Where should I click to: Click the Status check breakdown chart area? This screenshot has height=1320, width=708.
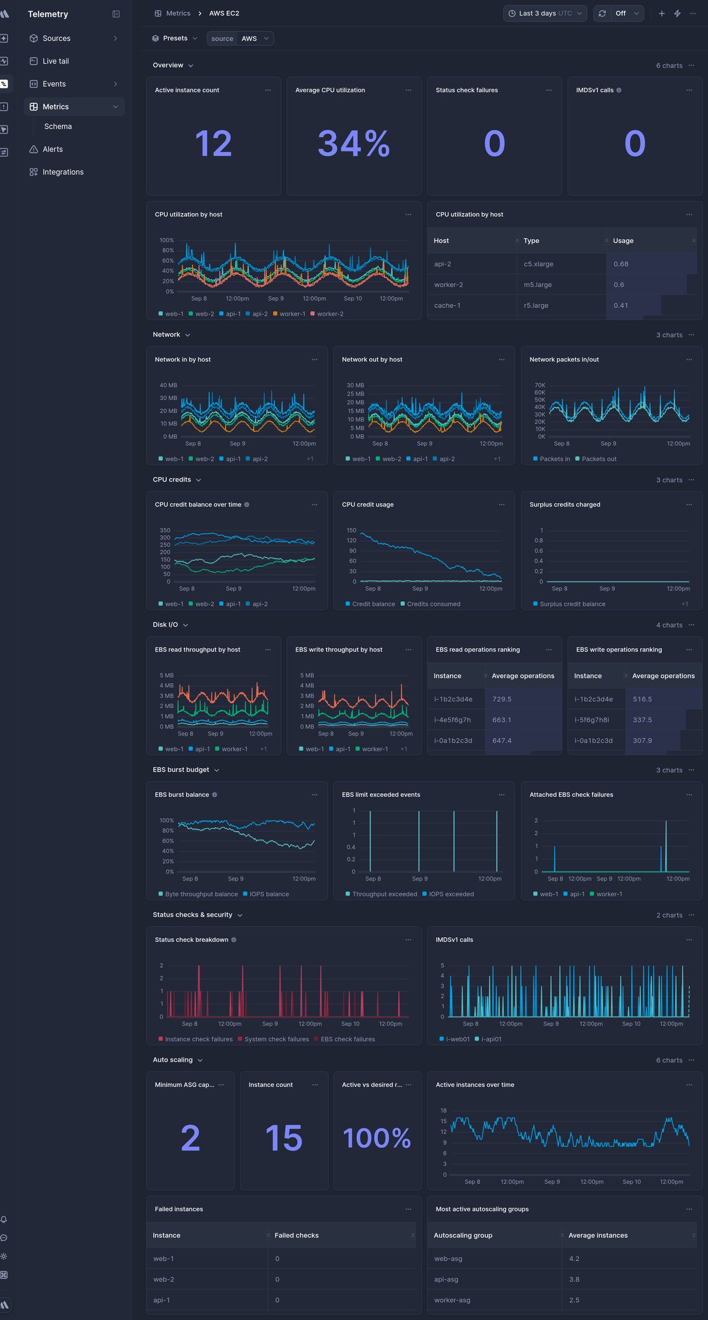pos(288,991)
